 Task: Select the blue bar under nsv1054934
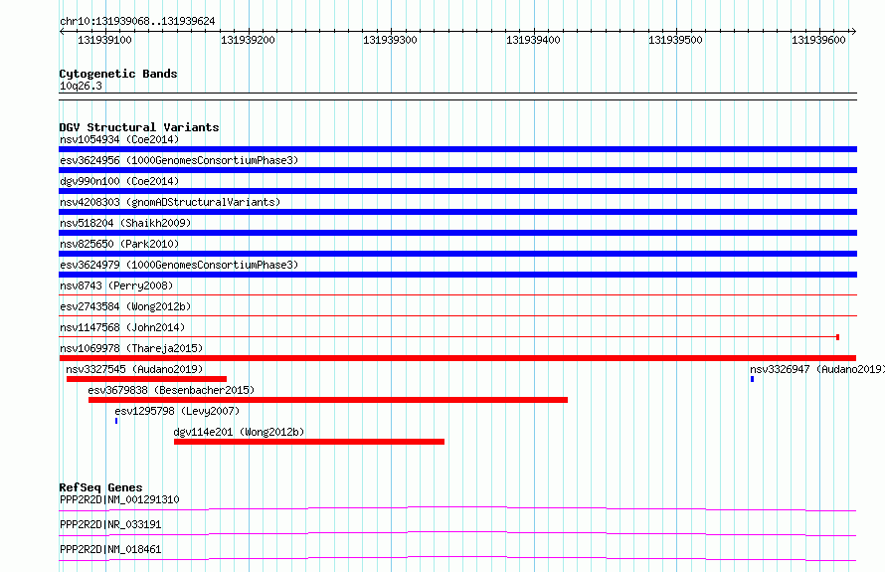click(x=457, y=149)
